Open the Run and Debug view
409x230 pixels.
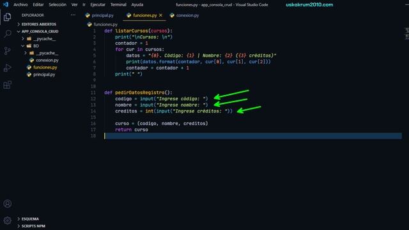(7, 68)
